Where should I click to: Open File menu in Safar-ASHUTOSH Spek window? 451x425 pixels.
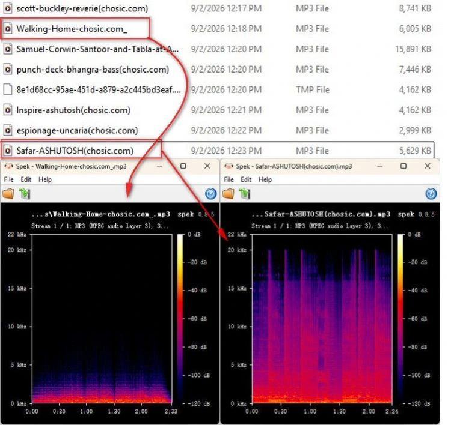click(x=229, y=179)
